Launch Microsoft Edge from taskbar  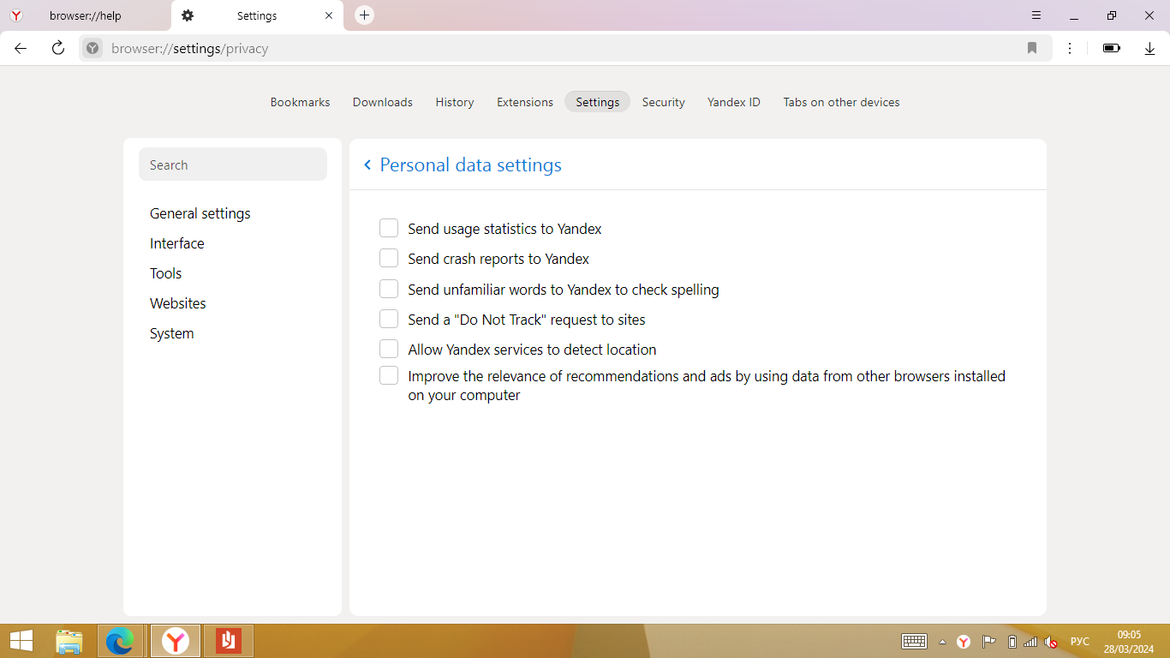[x=120, y=641]
